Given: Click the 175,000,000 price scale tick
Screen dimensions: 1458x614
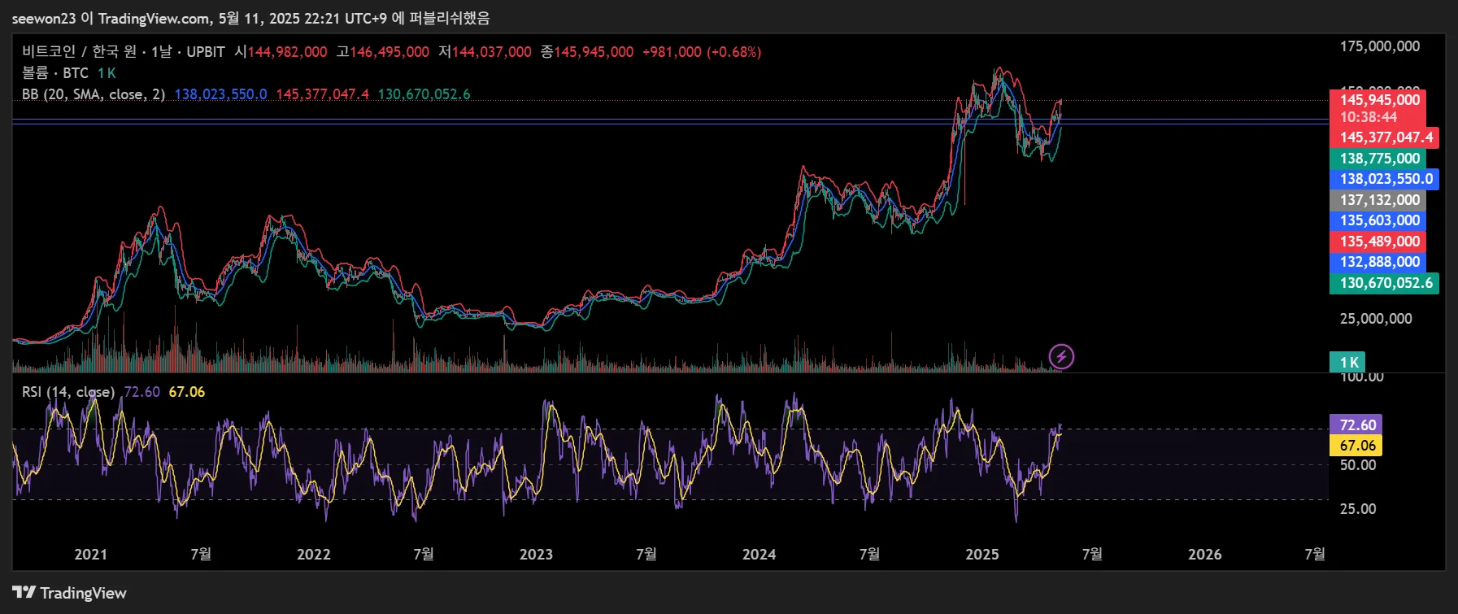Looking at the screenshot, I should pyautogui.click(x=1380, y=46).
